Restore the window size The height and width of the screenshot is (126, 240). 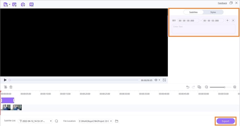click(x=231, y=3)
